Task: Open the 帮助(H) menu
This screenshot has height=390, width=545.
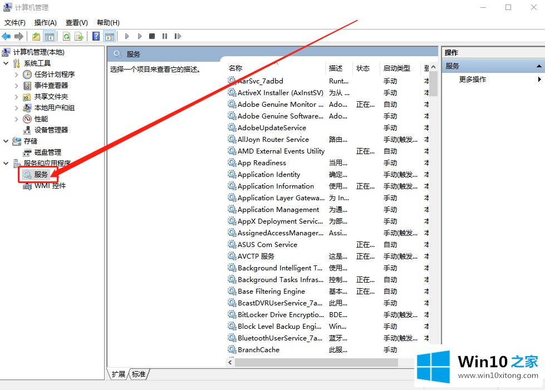Action: (x=108, y=23)
